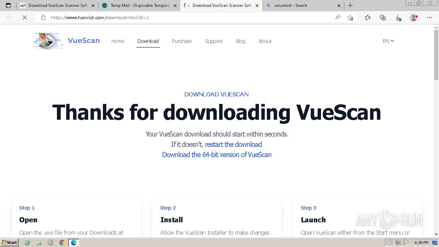Stop loading the page
This screenshot has width=439, height=247.
click(x=25, y=17)
